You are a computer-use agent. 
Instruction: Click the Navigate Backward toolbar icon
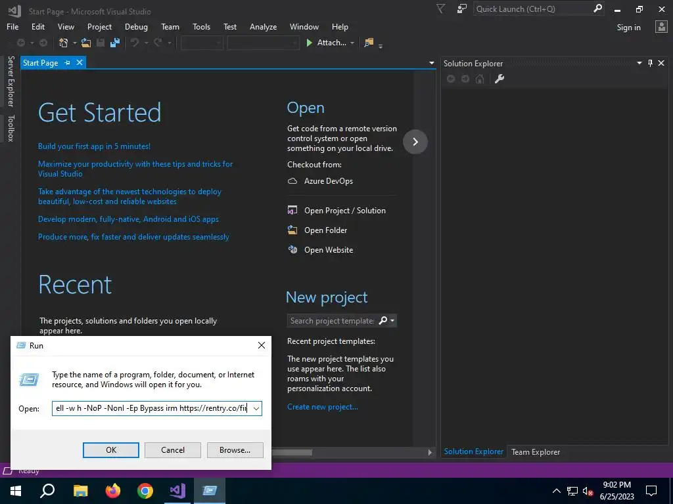20,43
